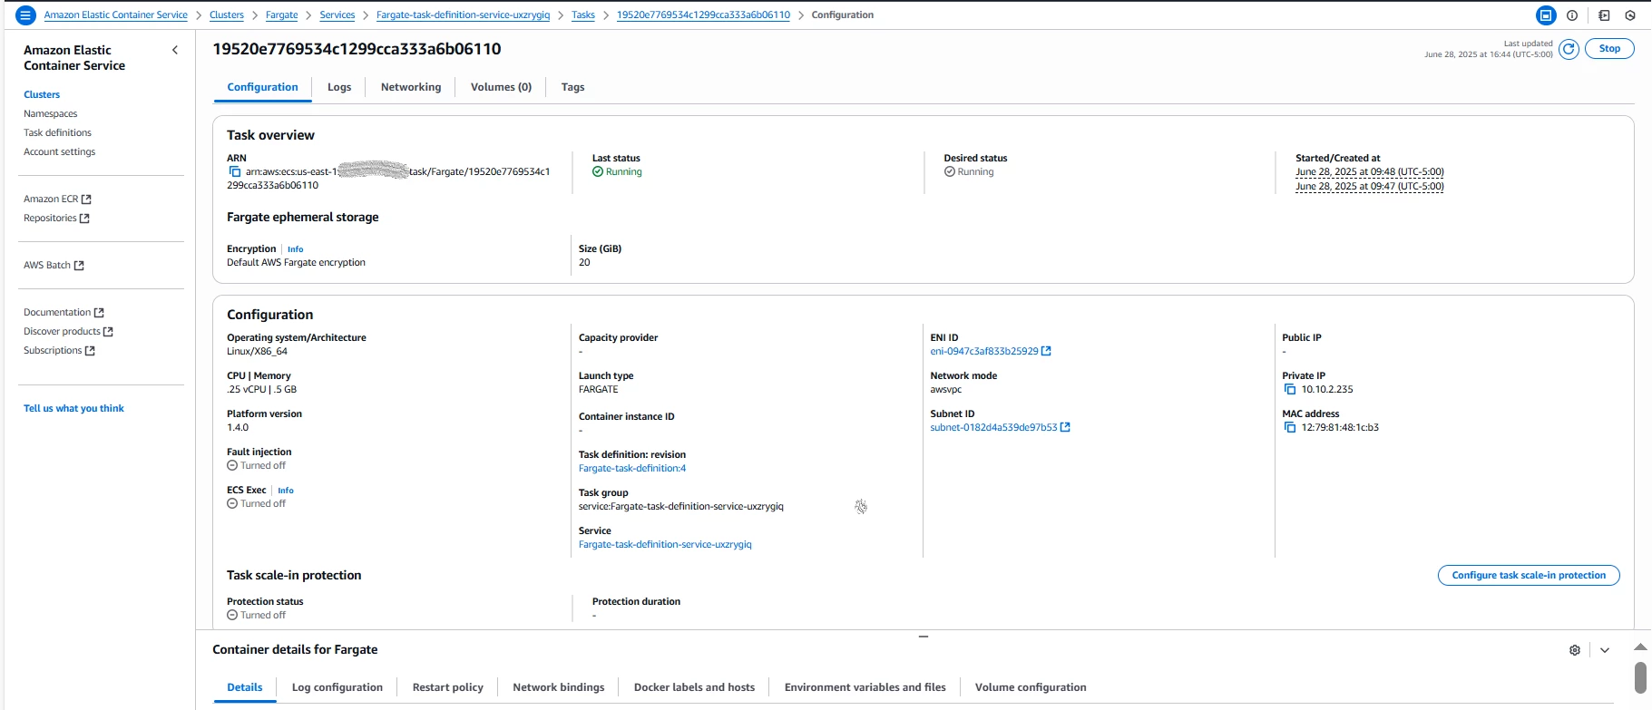
Task: Click the hexagon icon in top bar
Action: tap(1630, 15)
